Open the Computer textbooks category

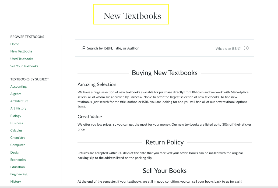click(x=17, y=145)
